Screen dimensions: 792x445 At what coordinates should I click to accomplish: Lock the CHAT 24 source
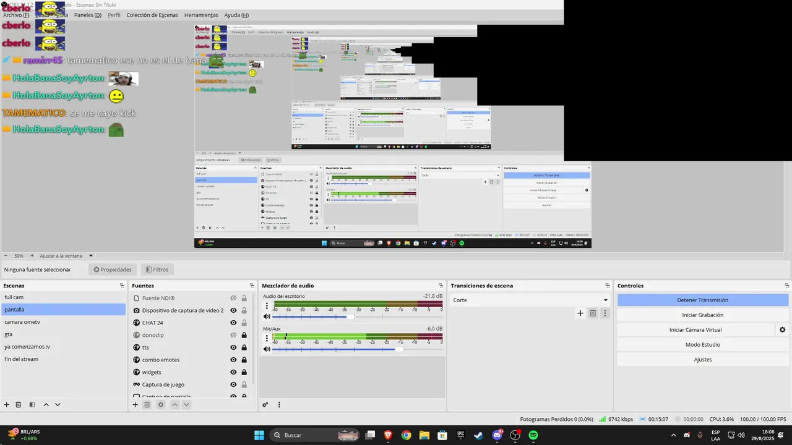[x=244, y=323]
